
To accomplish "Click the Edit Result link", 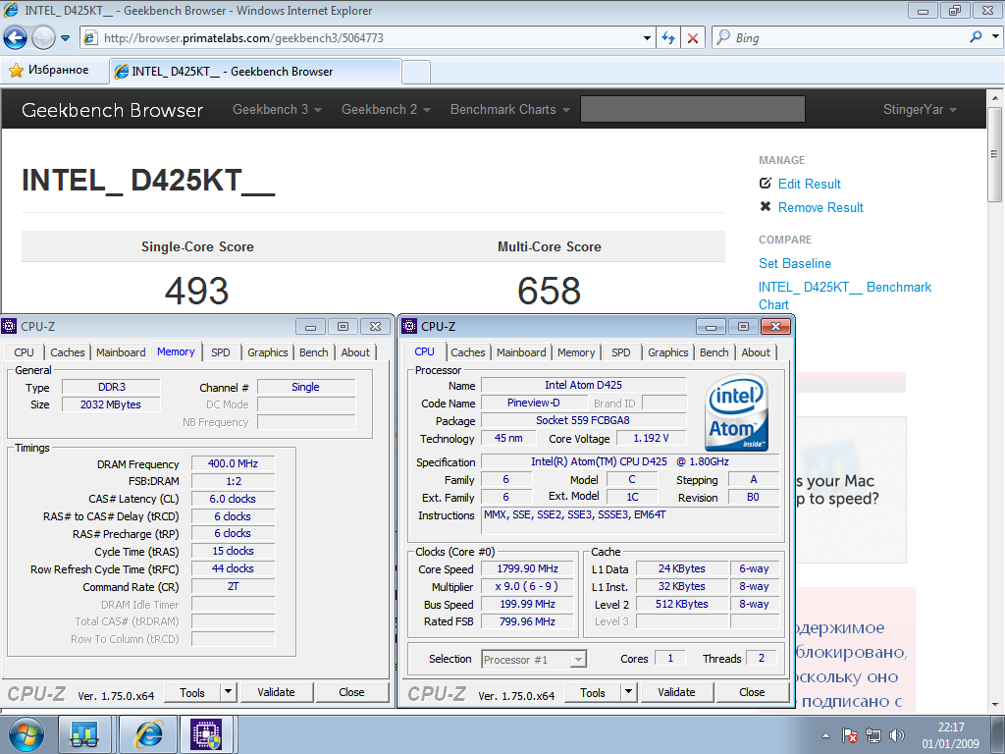I will tap(809, 184).
